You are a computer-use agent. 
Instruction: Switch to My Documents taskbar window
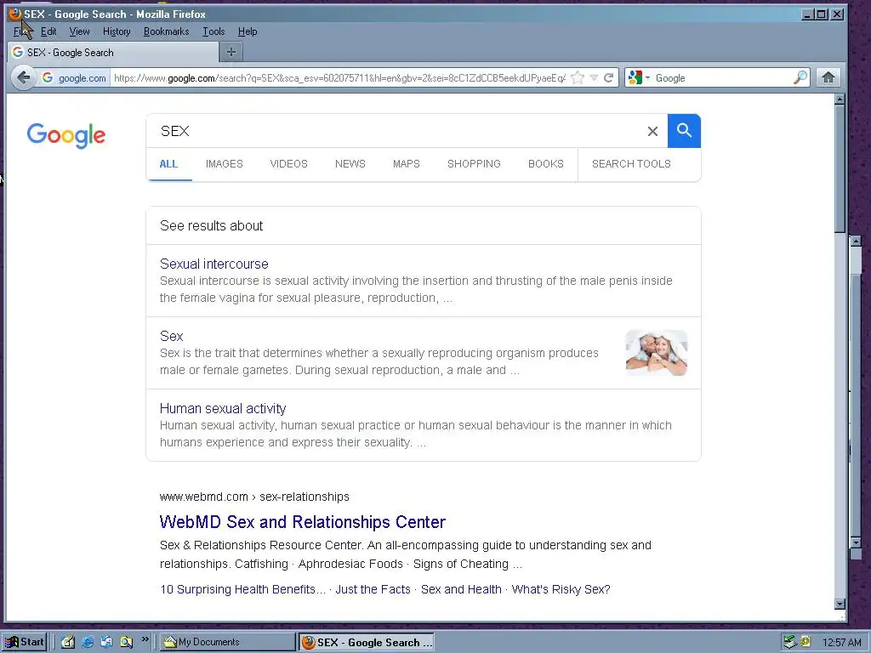click(x=228, y=642)
